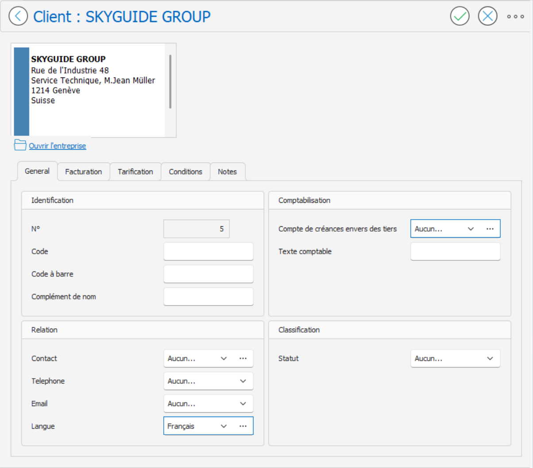
Task: Open the Tarification tab
Action: click(135, 171)
